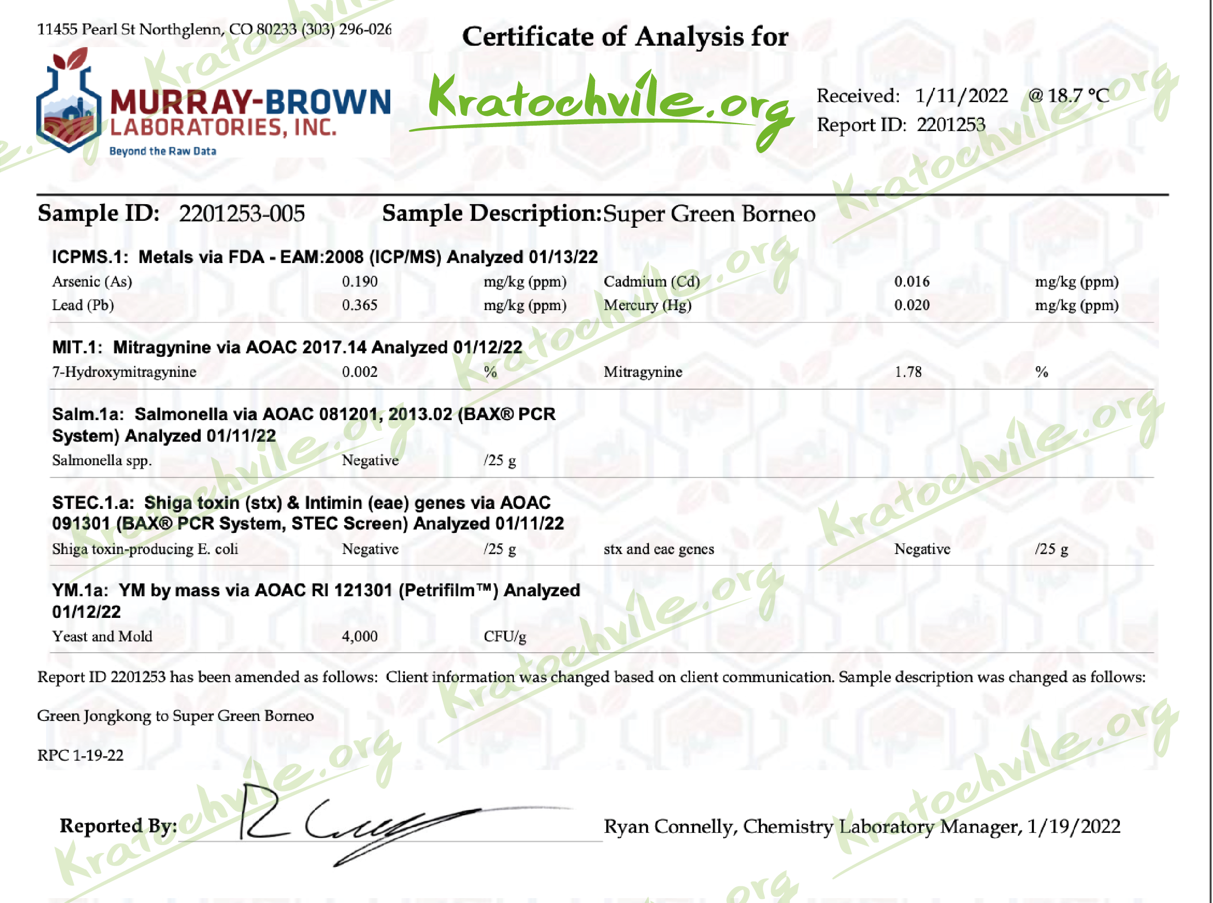Click the 'MIT.1: Mitragynine via AOAC' heading

[x=287, y=347]
